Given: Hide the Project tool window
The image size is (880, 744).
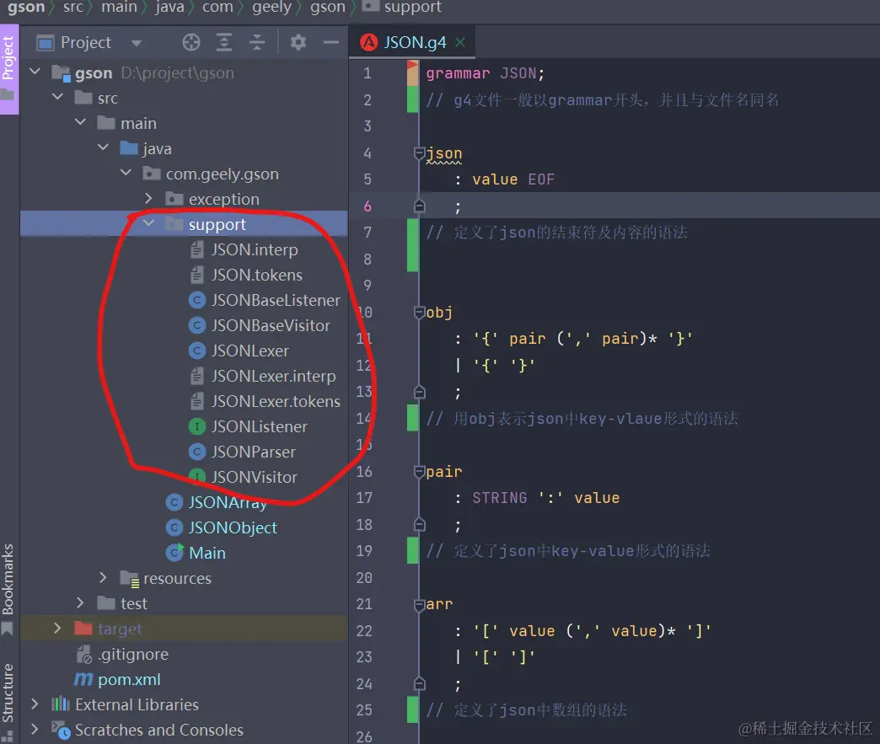Looking at the screenshot, I should tap(331, 42).
